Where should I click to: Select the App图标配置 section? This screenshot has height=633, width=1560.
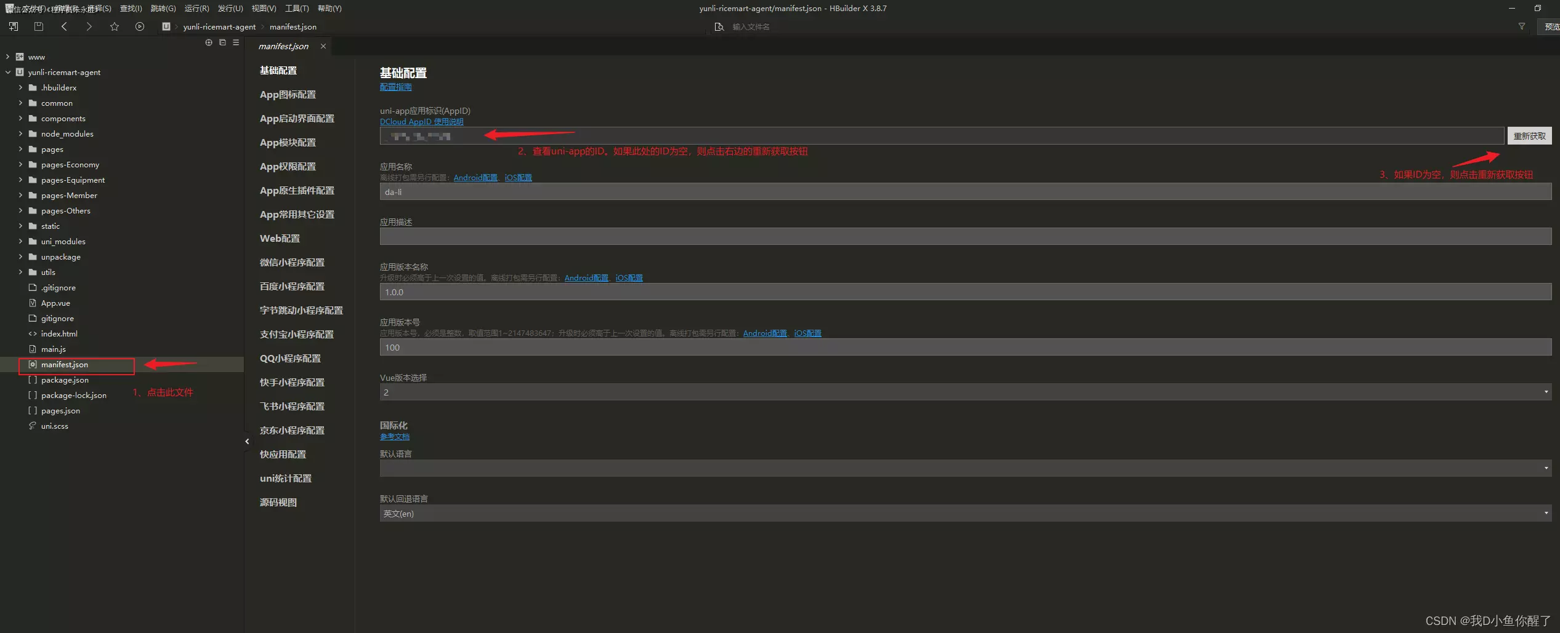[x=288, y=94]
